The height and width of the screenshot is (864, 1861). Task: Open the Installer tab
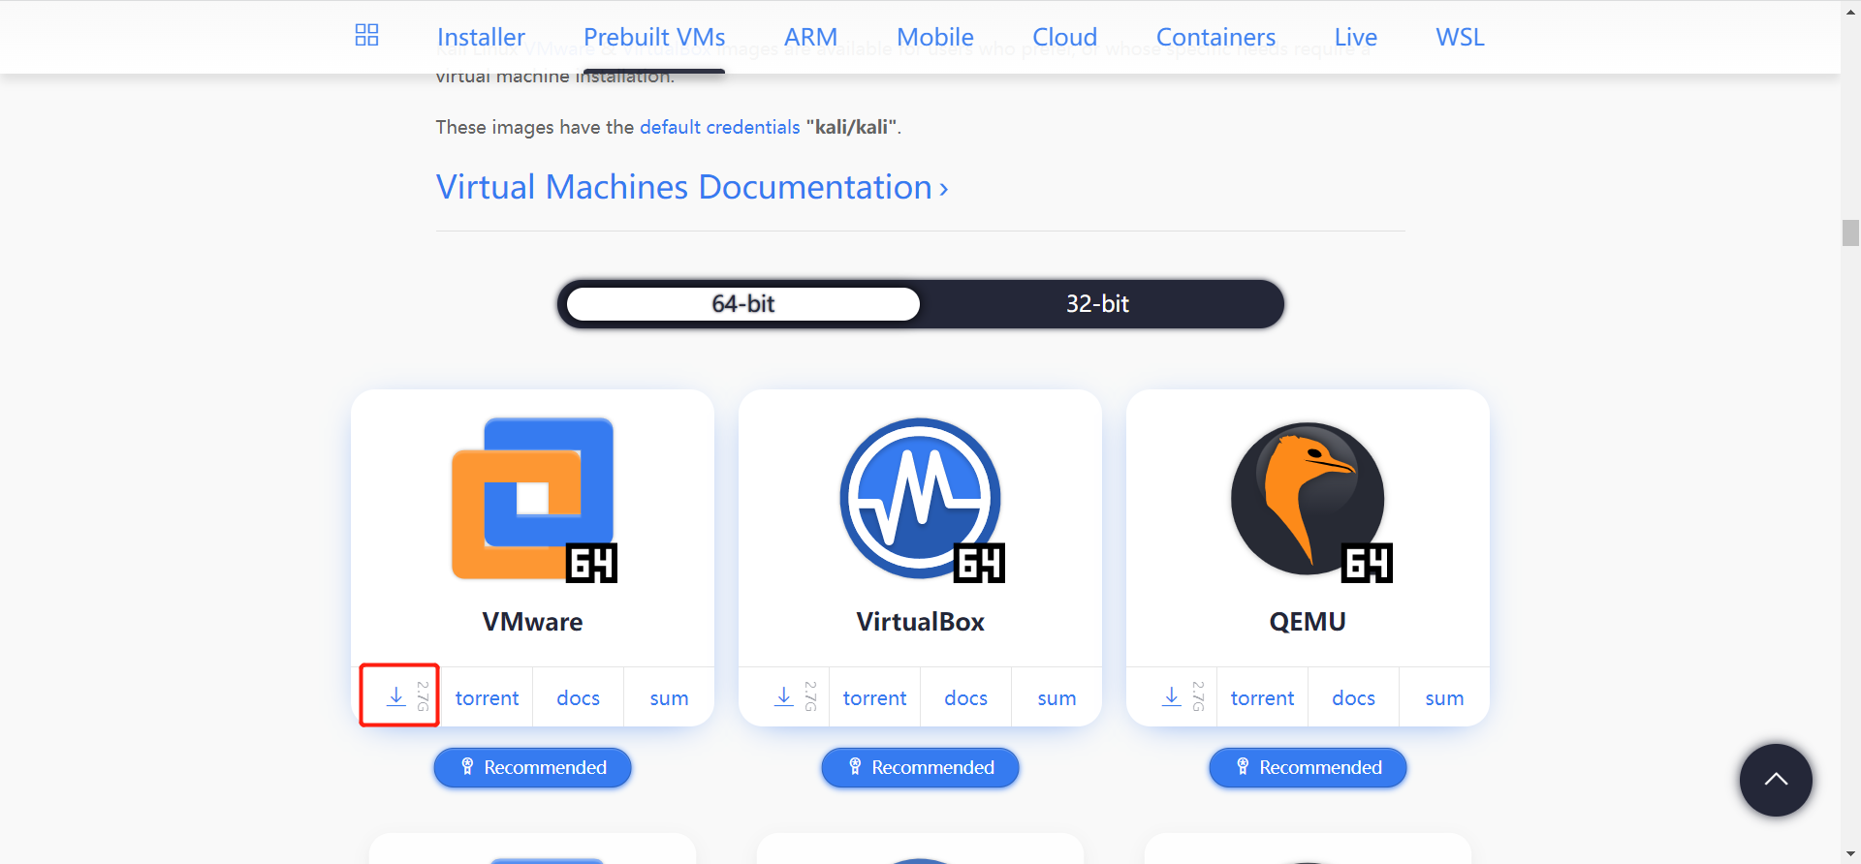point(481,37)
